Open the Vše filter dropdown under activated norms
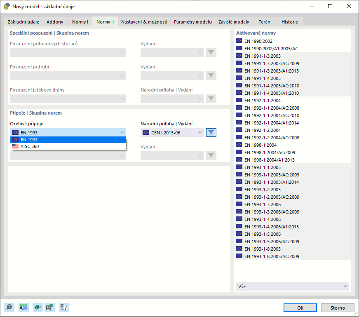The image size is (359, 317). (x=292, y=286)
